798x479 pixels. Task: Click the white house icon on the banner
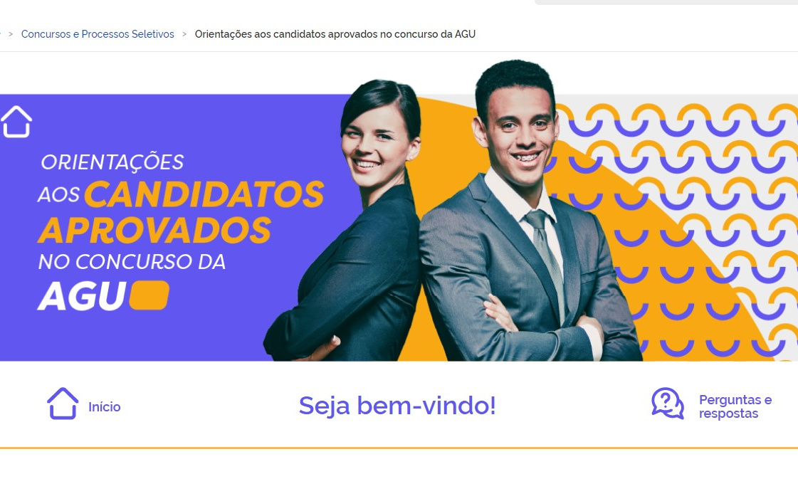pyautogui.click(x=16, y=122)
